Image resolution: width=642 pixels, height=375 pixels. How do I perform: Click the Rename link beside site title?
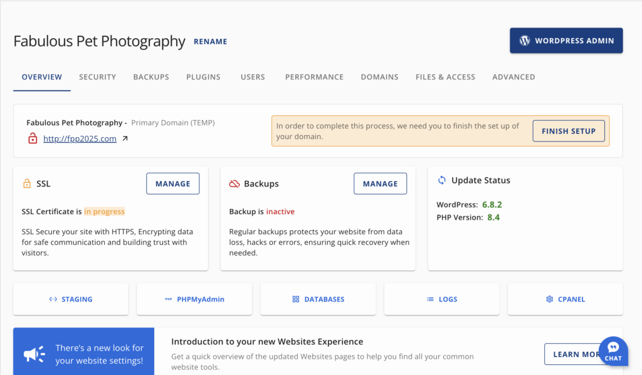(x=210, y=42)
